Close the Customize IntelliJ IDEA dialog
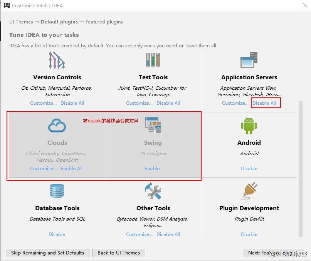The image size is (311, 261). click(x=305, y=5)
